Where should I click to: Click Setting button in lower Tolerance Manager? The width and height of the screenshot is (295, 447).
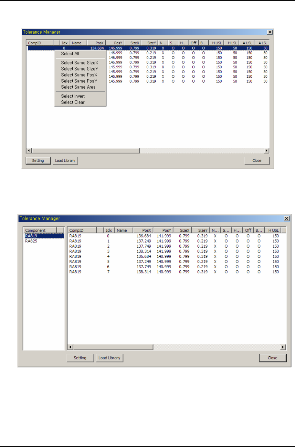coord(80,358)
